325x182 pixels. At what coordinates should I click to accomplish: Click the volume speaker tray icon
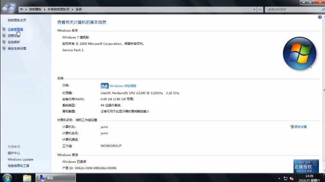tap(292, 178)
